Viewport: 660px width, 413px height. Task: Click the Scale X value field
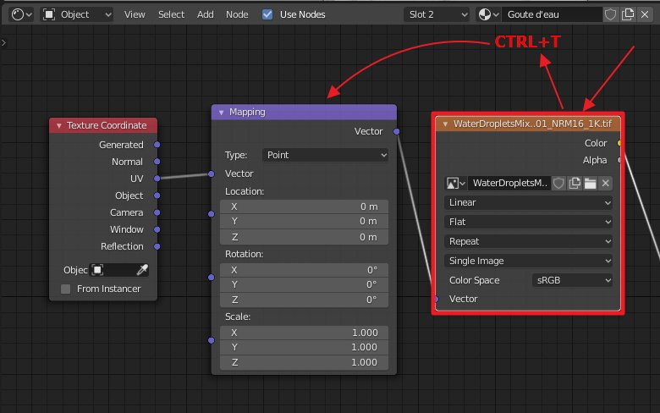pyautogui.click(x=304, y=333)
